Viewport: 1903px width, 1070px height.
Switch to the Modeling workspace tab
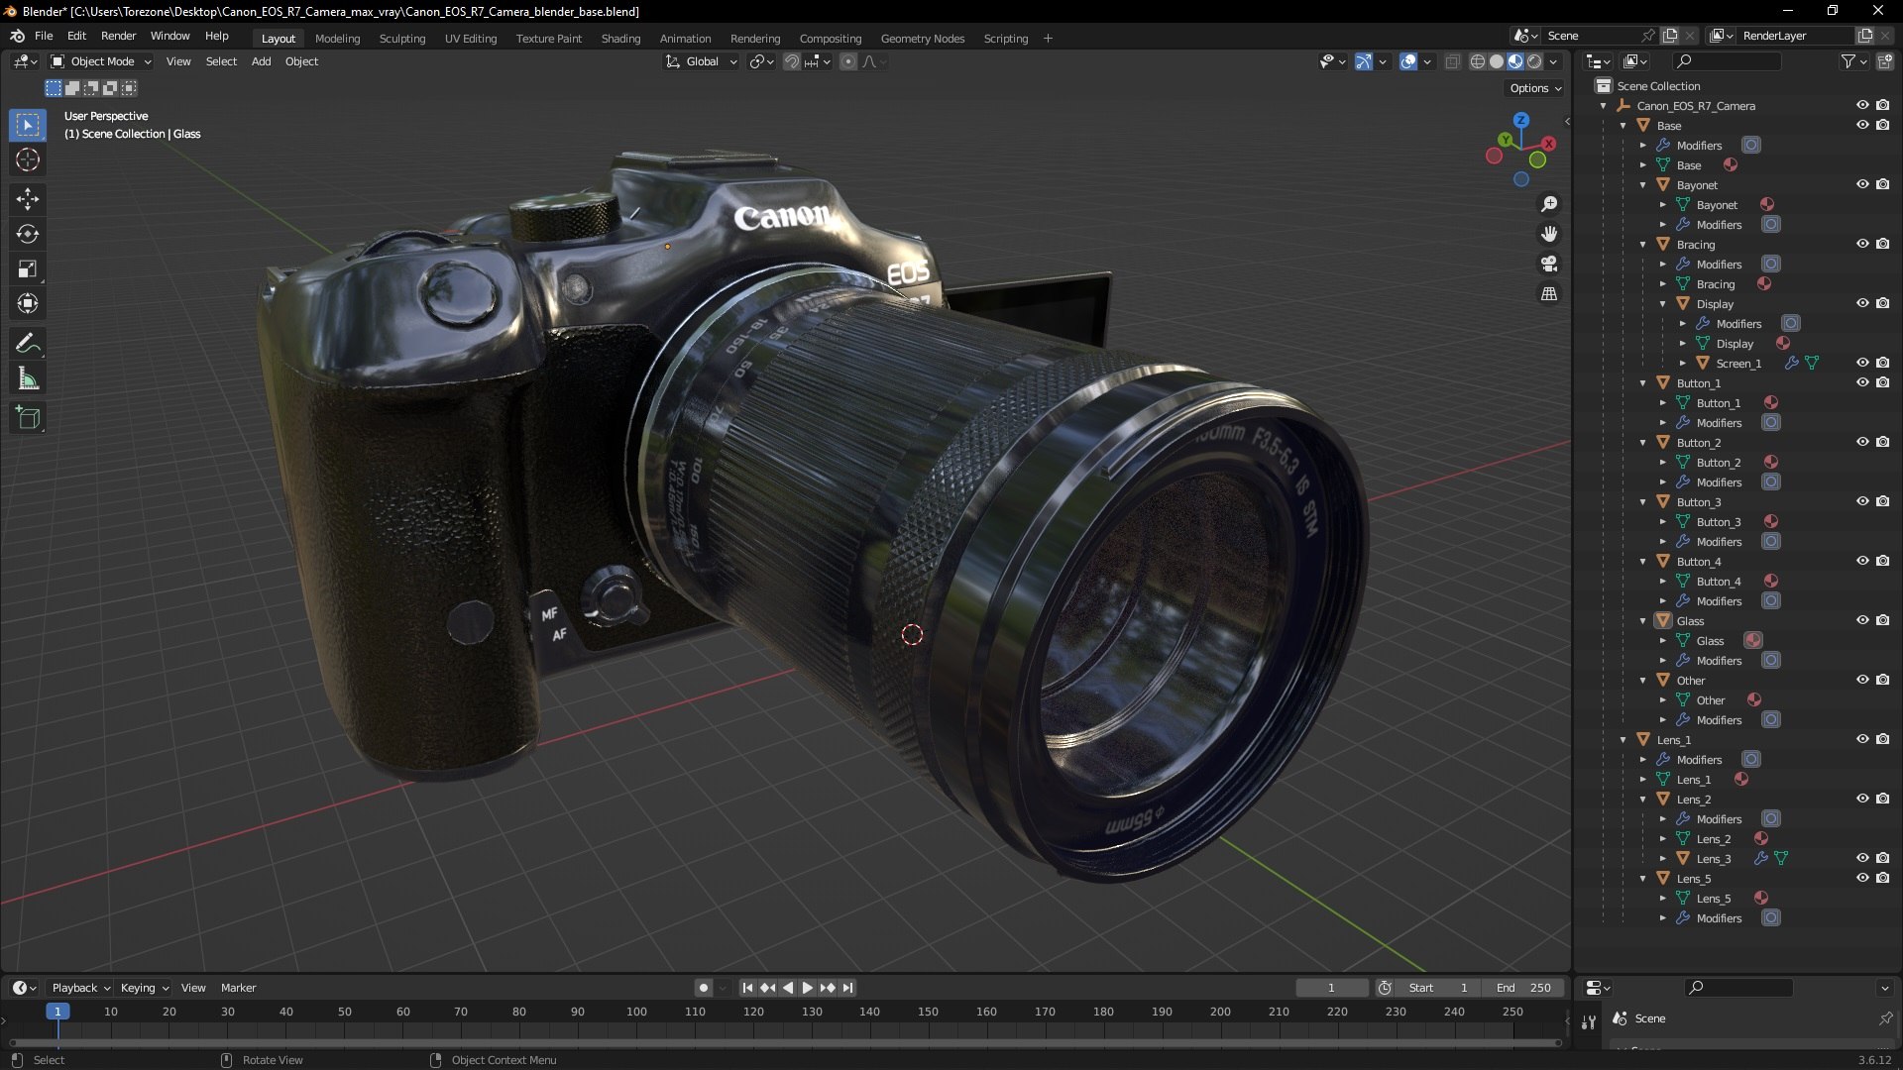click(337, 39)
